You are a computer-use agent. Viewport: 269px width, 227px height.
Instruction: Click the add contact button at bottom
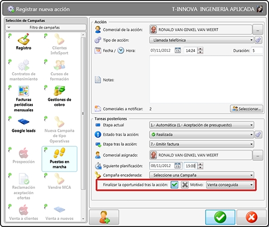[x=104, y=217]
